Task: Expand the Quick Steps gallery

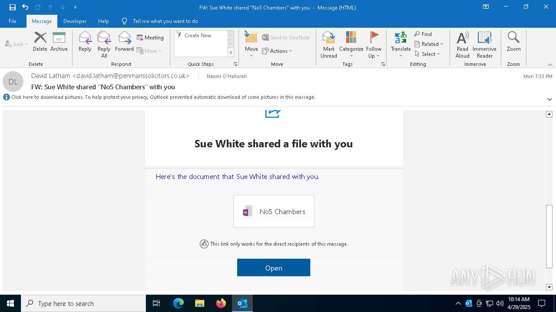Action: (231, 53)
